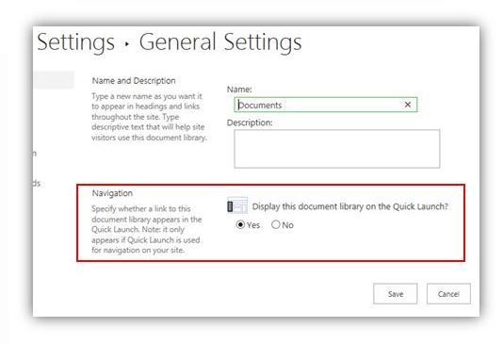The image size is (503, 344).
Task: Select Yes for Quick Launch display
Action: pos(240,224)
